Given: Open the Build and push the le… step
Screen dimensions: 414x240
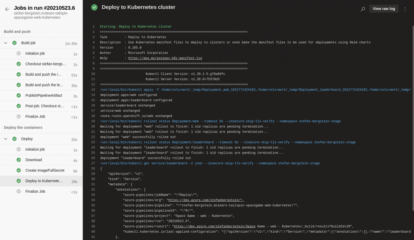Looking at the screenshot, I should coord(41,85).
